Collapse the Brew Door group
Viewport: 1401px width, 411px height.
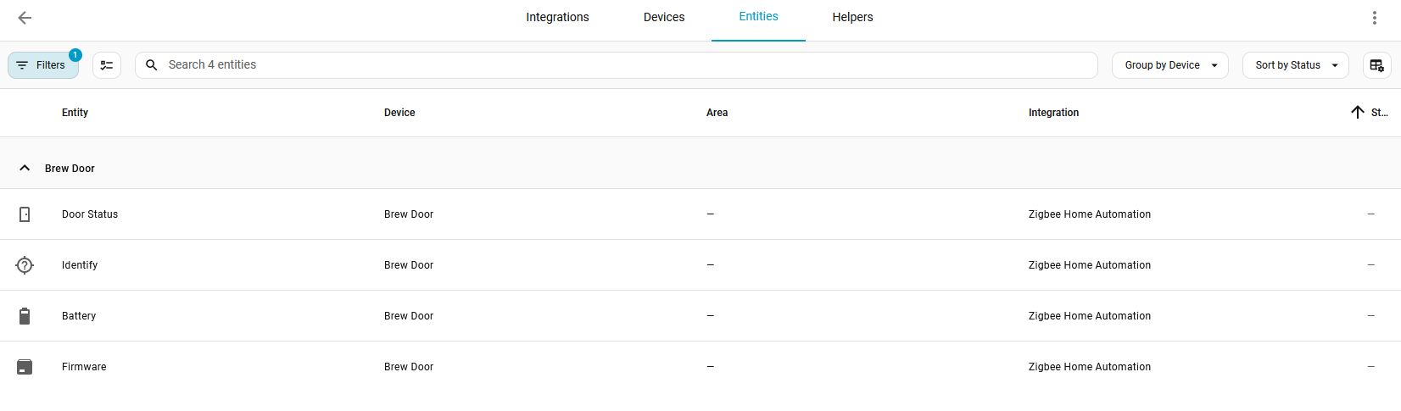(x=25, y=169)
